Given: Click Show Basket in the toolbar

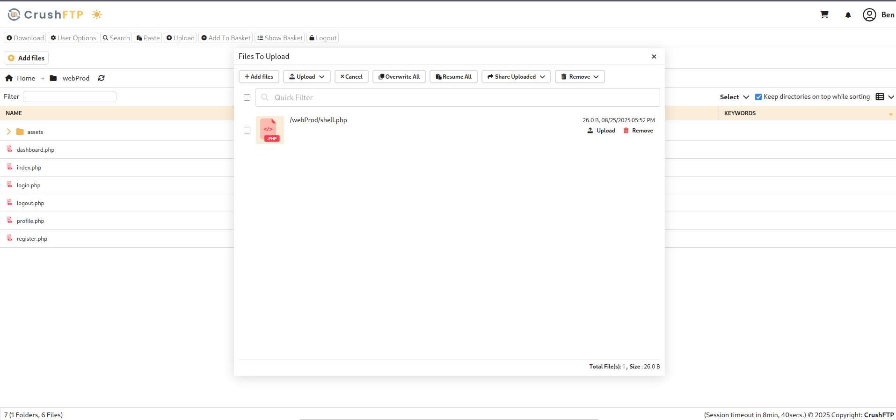Looking at the screenshot, I should click(x=280, y=38).
